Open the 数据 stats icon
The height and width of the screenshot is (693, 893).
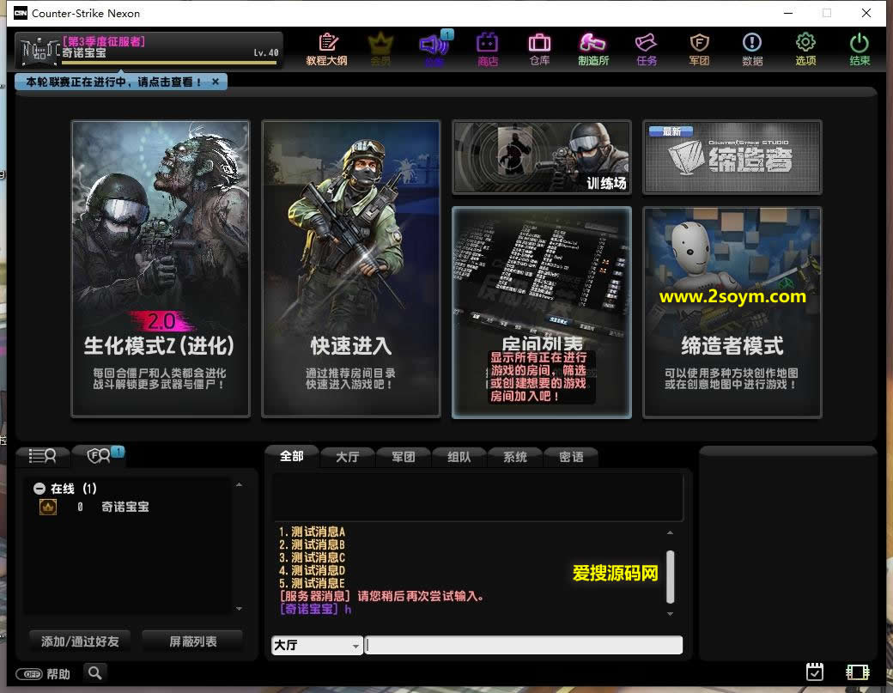click(x=752, y=49)
